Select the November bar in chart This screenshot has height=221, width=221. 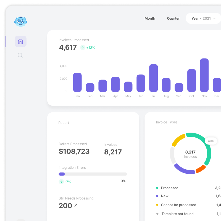204,75
